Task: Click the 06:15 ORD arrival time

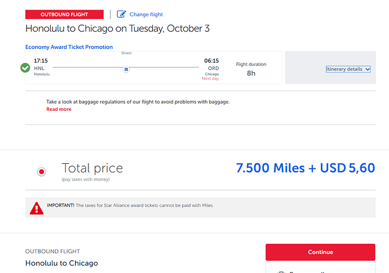Action: coord(211,61)
